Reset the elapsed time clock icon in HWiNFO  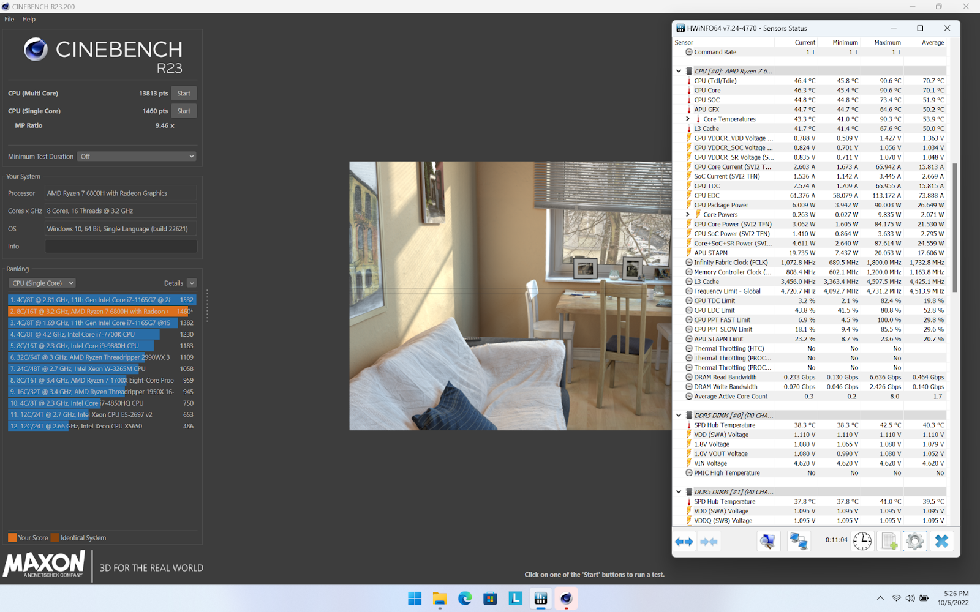tap(862, 542)
